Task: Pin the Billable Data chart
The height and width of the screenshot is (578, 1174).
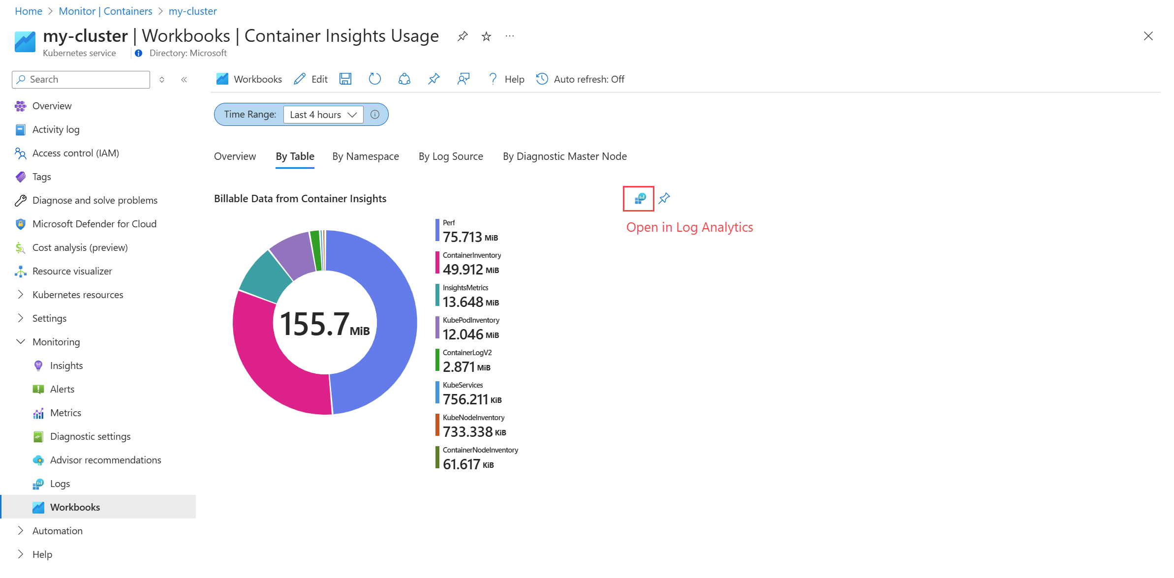Action: pos(664,199)
